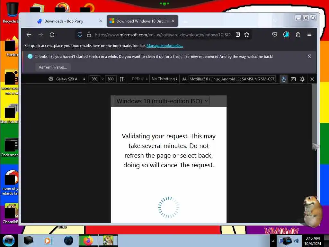Reload the current page
The image size is (329, 247).
pyautogui.click(x=52, y=35)
